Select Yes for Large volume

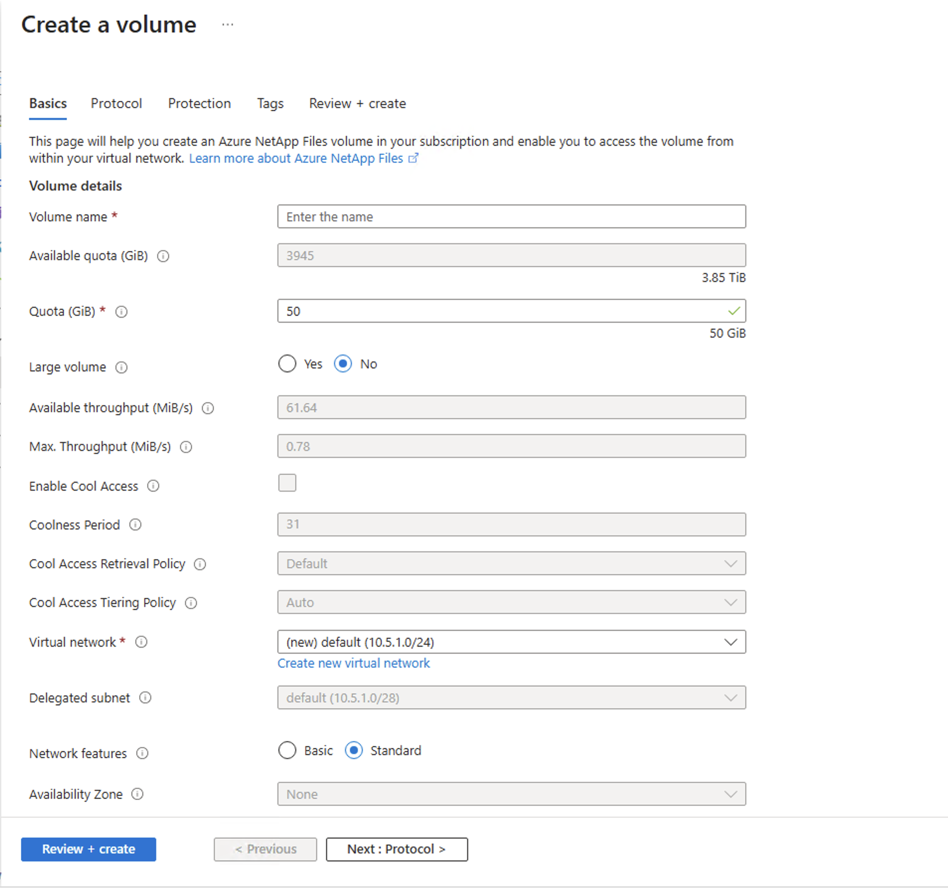[x=287, y=363]
